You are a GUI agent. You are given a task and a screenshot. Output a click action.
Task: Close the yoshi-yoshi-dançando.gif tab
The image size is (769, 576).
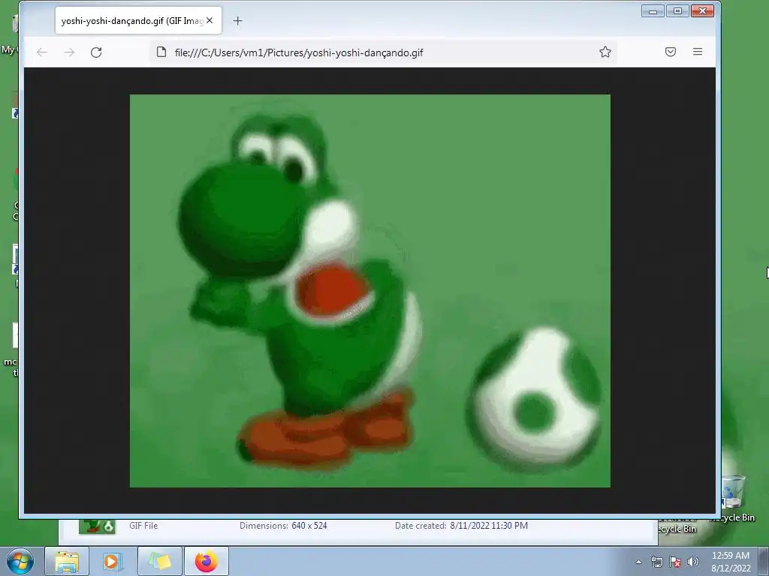coord(210,20)
